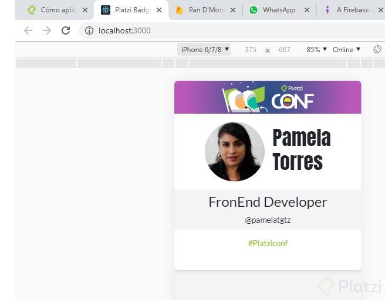Image resolution: width=385 pixels, height=300 pixels.
Task: Focus the localhost:3000 address bar
Action: pyautogui.click(x=232, y=30)
